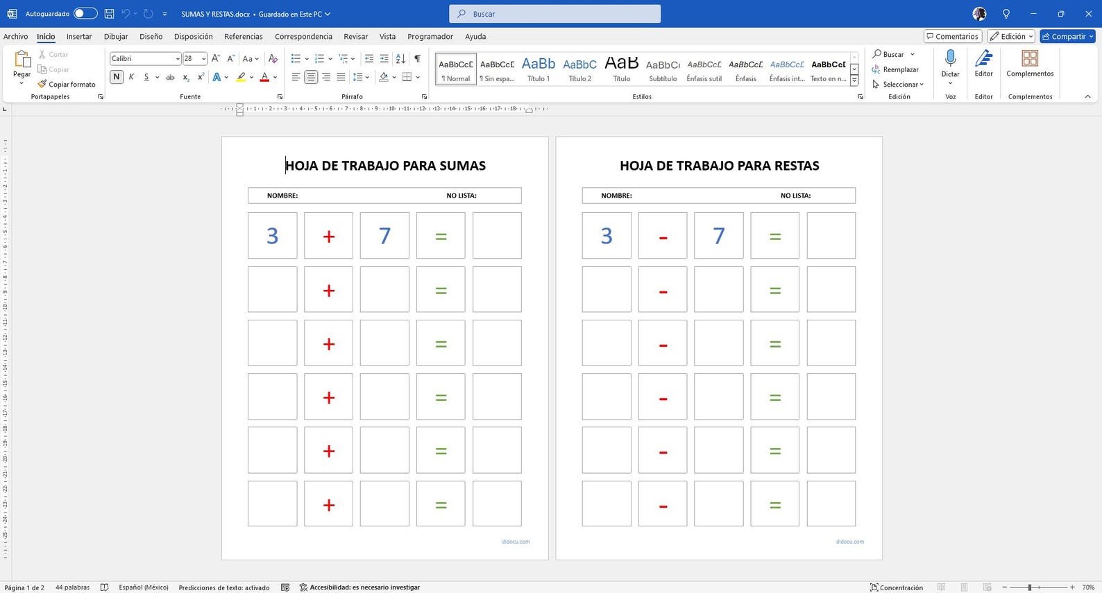Switch to the Referencias tab
The height and width of the screenshot is (593, 1102).
244,36
